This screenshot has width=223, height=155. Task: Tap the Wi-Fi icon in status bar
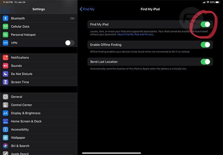tap(208, 2)
